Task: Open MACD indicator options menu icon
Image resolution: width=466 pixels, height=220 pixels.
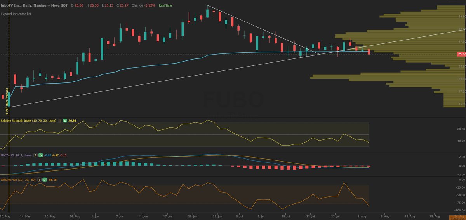Action: click(x=35, y=155)
